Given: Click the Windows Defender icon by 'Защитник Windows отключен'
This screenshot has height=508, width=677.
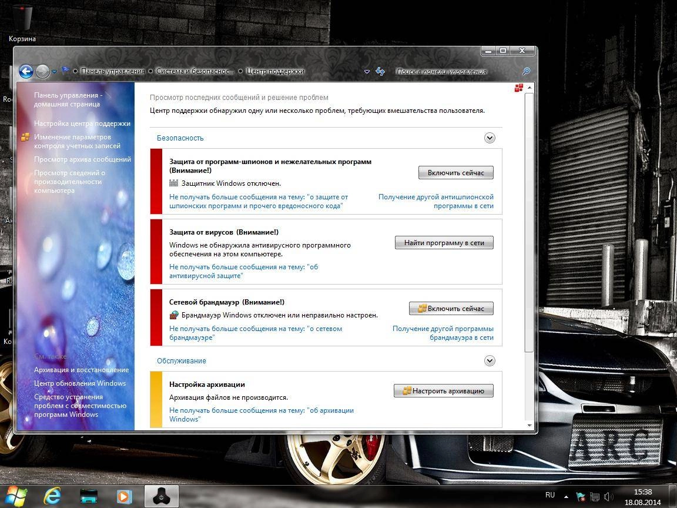Looking at the screenshot, I should (x=173, y=183).
